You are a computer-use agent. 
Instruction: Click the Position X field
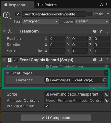pos(57,39)
